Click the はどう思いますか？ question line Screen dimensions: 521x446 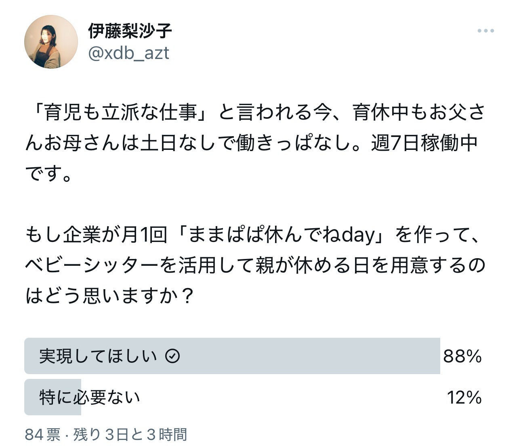(x=109, y=297)
